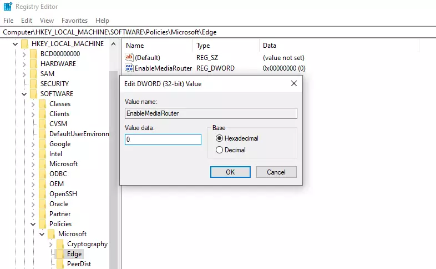Viewport: 436px width, 269px height.
Task: Click the Policies folder icon
Action: [x=43, y=224]
